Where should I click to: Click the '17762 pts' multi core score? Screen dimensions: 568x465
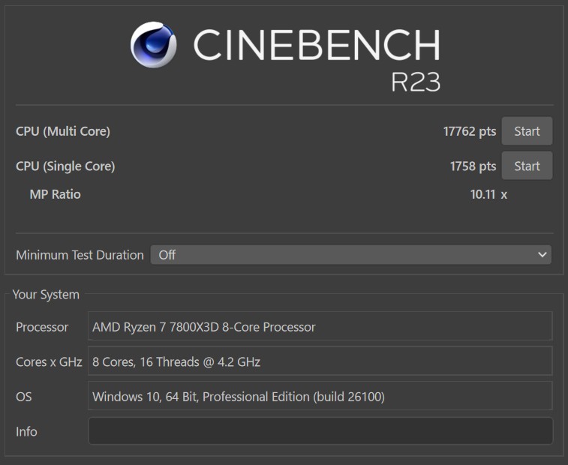[x=470, y=131]
